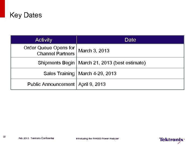Click the Tektronix logo
This screenshot has width=194, height=145.
point(172,140)
